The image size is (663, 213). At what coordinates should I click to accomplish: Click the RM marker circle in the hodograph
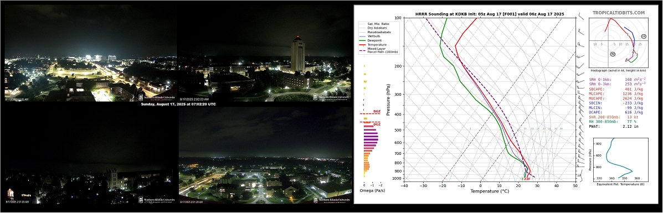click(612, 54)
